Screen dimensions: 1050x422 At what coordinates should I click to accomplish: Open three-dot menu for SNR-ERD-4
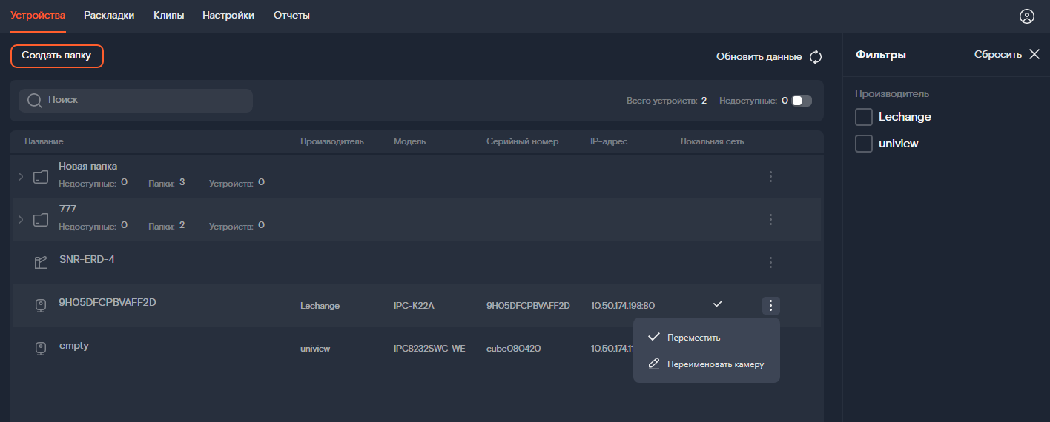coord(770,262)
